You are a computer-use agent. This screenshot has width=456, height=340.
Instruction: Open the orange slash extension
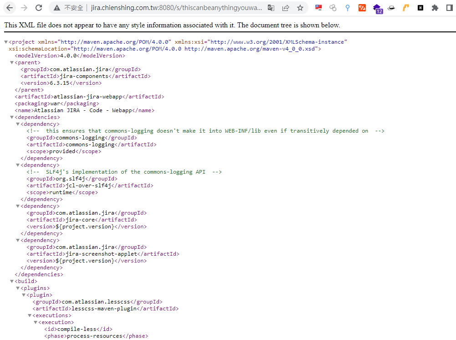[362, 8]
